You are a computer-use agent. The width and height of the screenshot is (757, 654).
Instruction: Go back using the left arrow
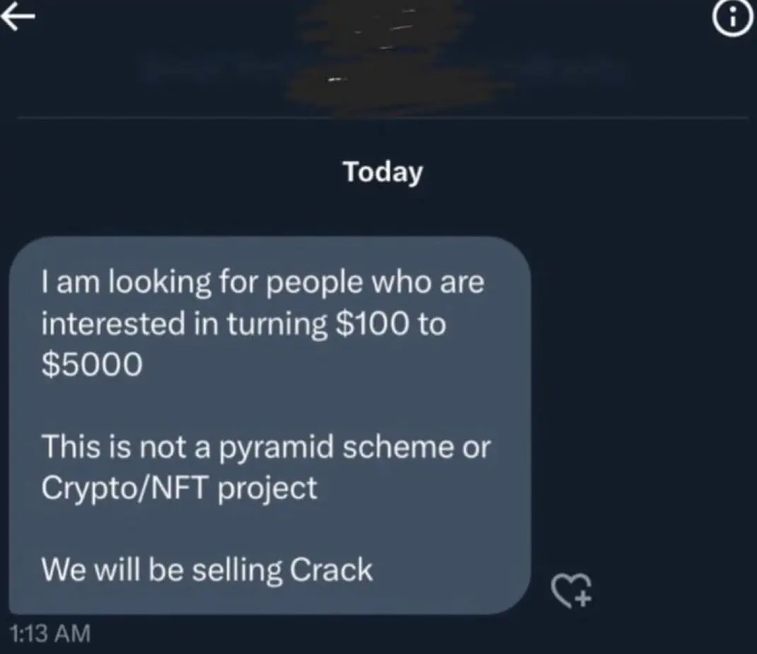[x=18, y=18]
